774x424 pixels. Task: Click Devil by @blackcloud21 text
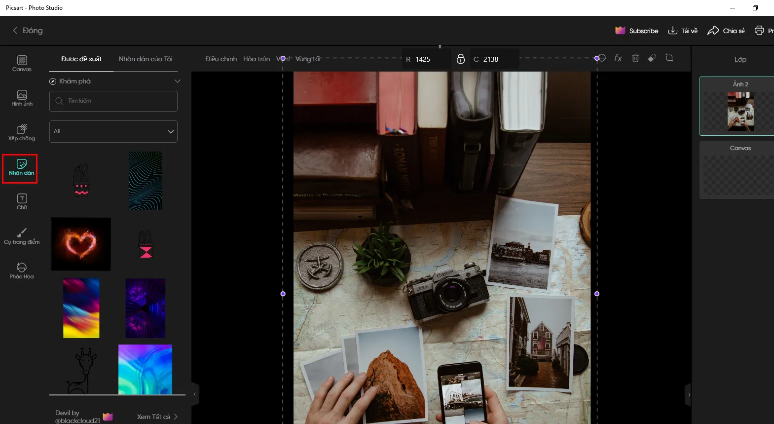pyautogui.click(x=77, y=417)
